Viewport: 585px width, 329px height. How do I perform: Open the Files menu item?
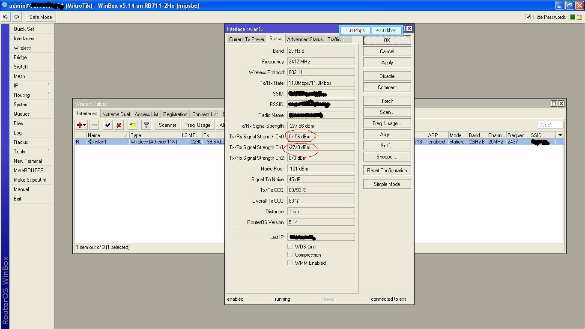point(18,123)
